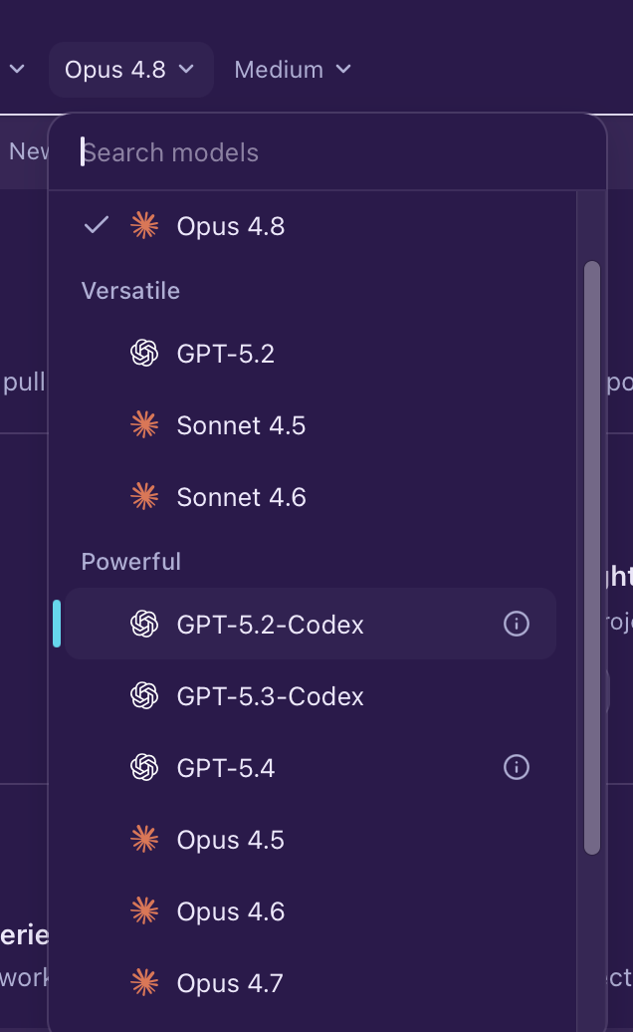Screen dimensions: 633x1032
Task: Click the model list scrollbar thumb
Action: pyautogui.click(x=592, y=558)
